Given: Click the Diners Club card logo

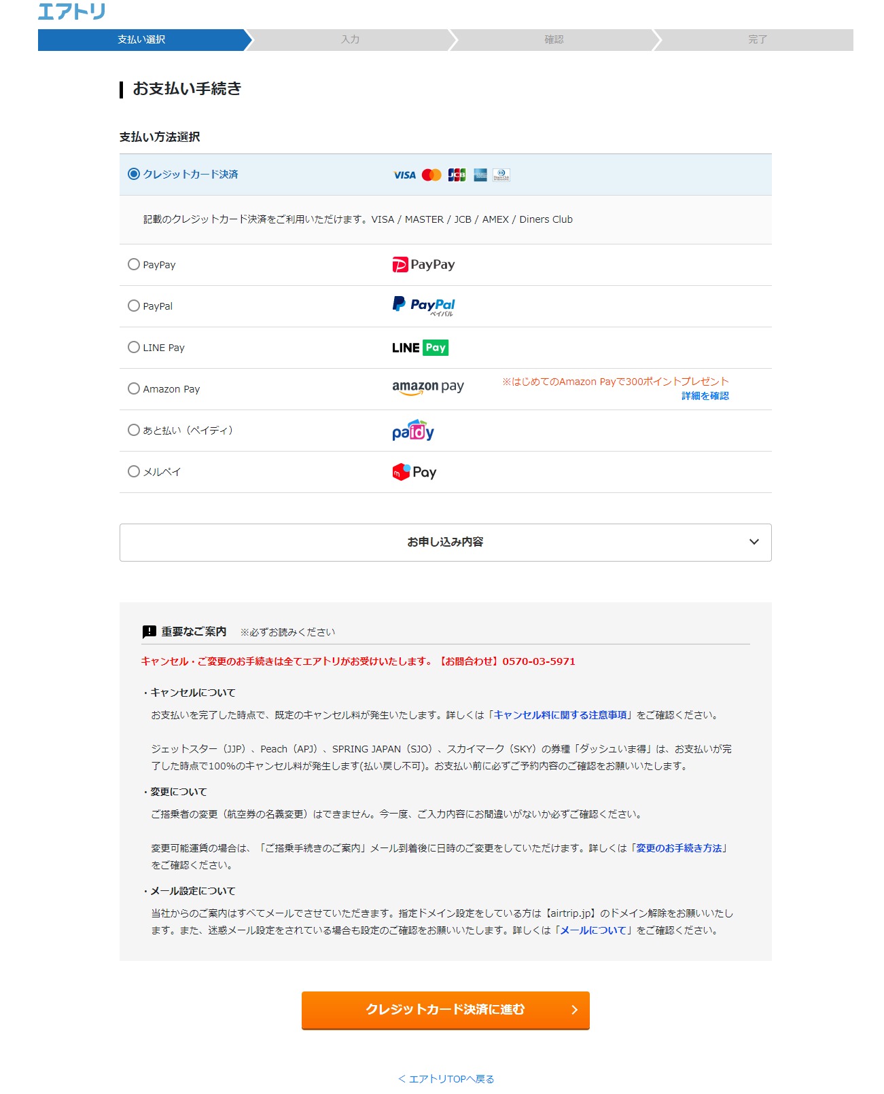Looking at the screenshot, I should [501, 175].
